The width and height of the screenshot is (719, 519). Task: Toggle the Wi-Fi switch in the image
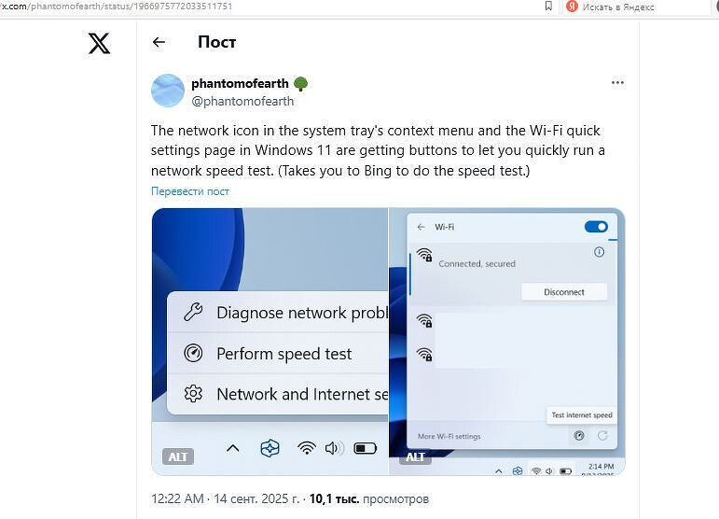click(x=596, y=227)
